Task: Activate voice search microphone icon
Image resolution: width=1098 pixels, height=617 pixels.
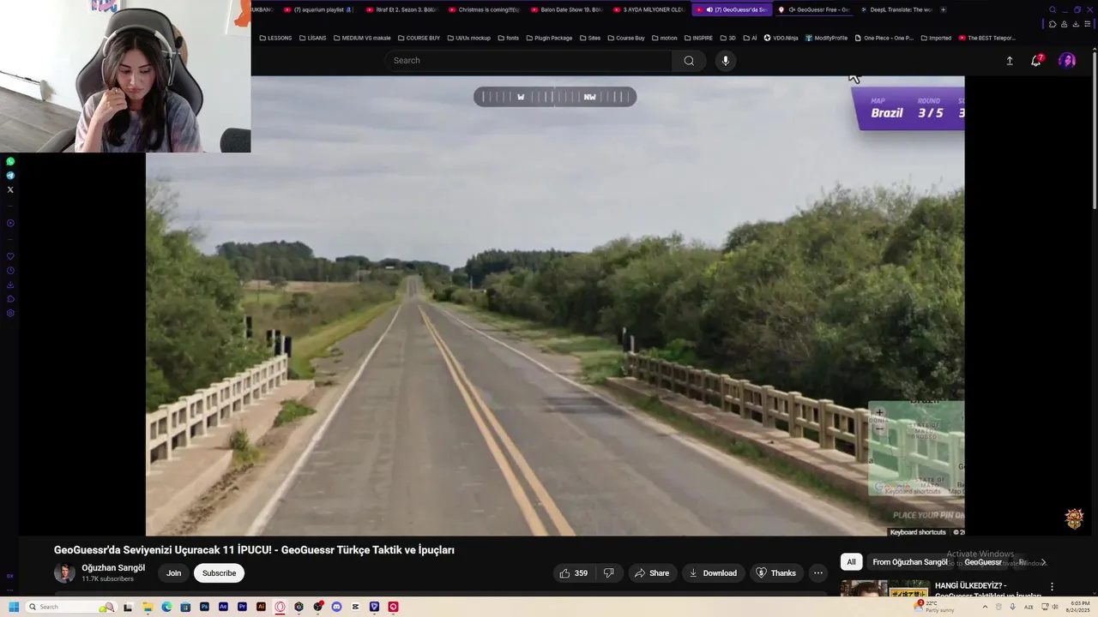Action: point(726,61)
